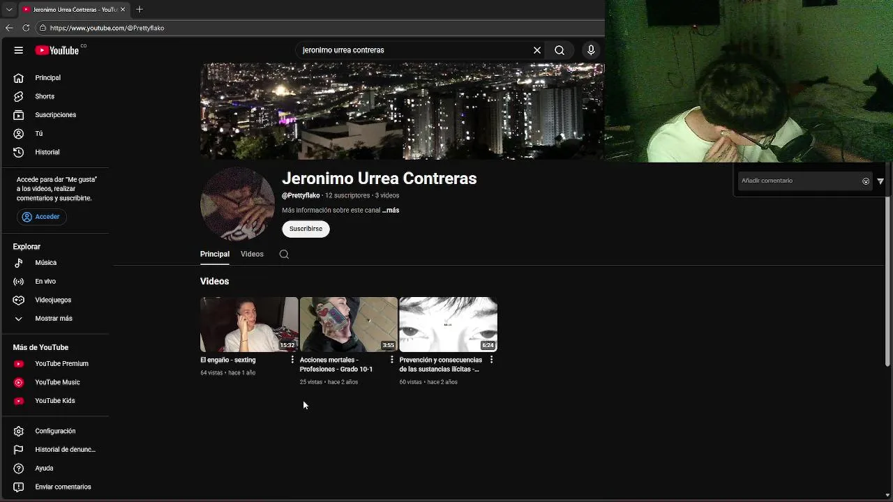Click the Jeronimo Urrea Contreras channel name

point(380,178)
